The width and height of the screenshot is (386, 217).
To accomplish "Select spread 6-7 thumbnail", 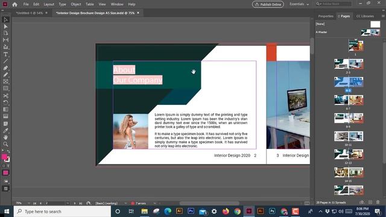I will pos(349,100).
